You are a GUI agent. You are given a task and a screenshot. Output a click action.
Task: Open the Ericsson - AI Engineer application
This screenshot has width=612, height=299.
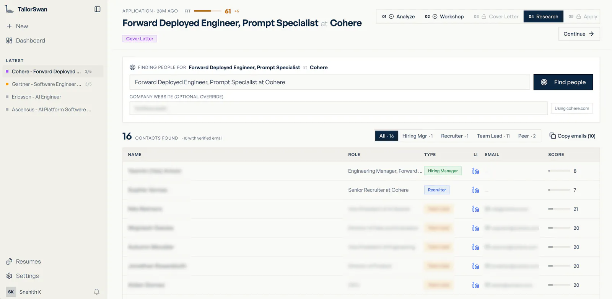53,97
